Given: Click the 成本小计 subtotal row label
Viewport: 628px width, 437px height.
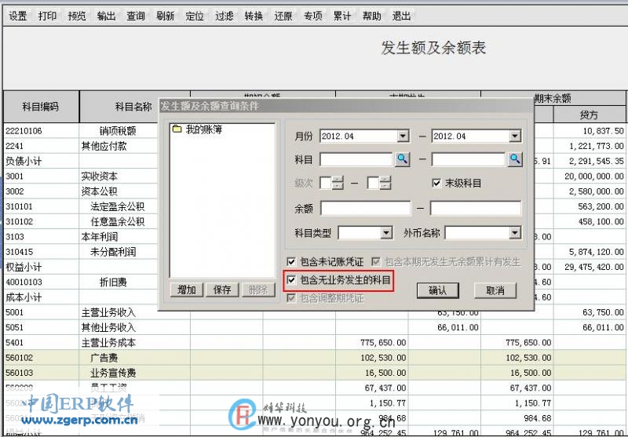Looking at the screenshot, I should point(24,297).
